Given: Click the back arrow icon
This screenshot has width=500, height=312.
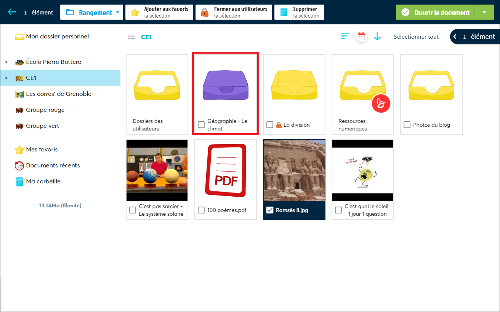Looking at the screenshot, I should tap(12, 12).
